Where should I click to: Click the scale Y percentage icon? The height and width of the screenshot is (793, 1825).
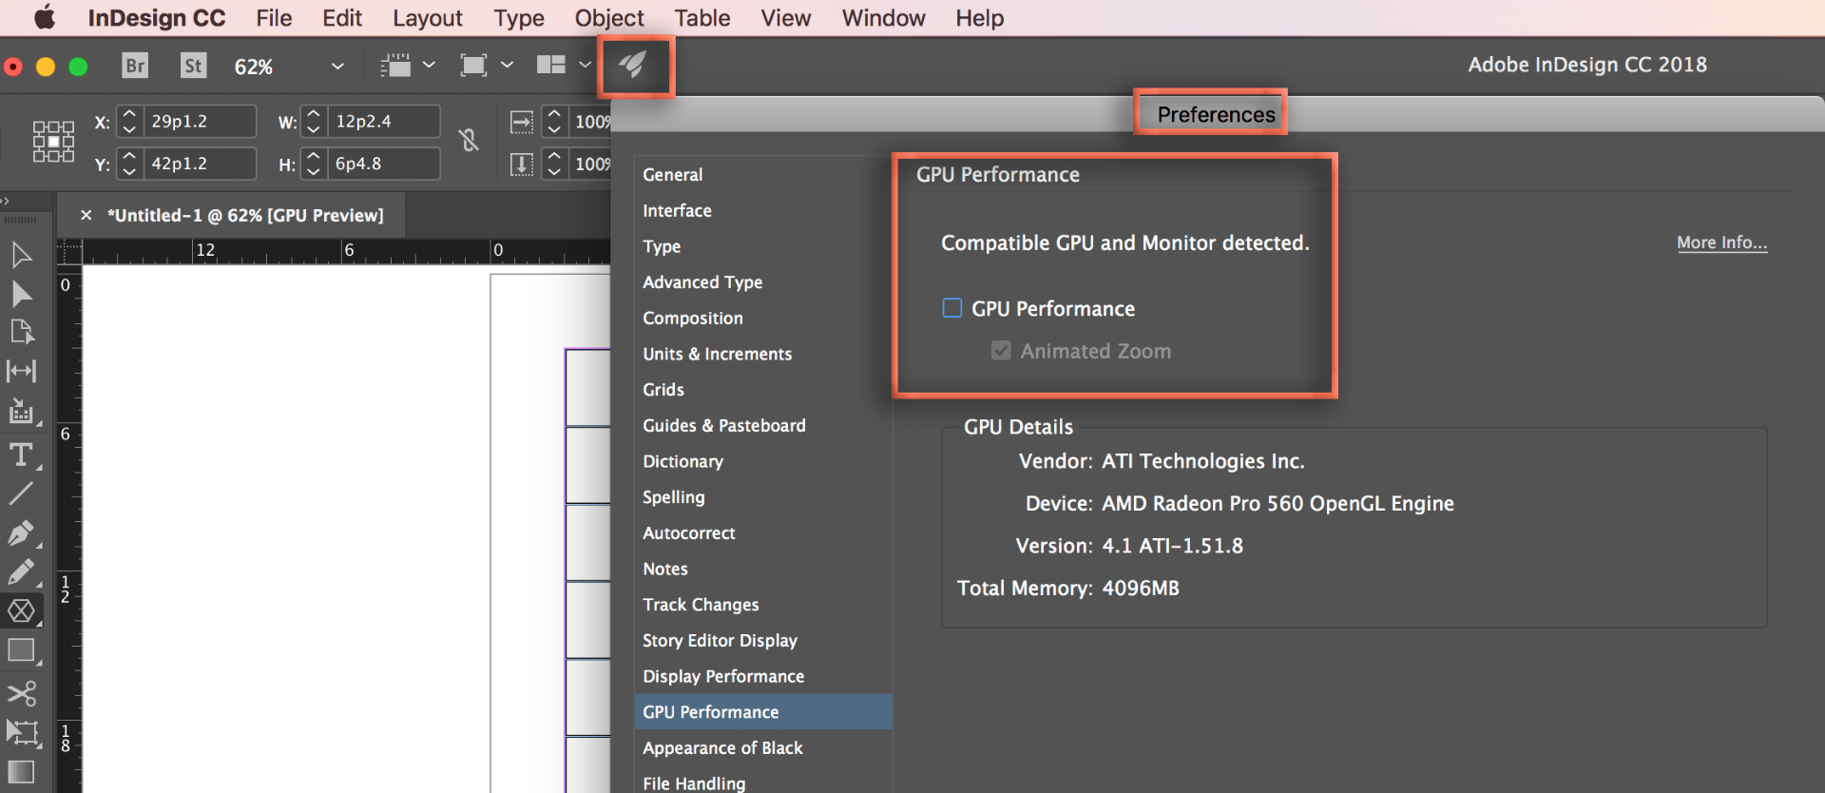click(522, 164)
